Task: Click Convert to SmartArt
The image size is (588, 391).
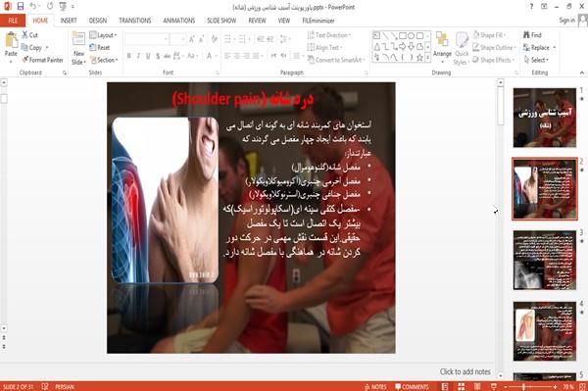Action: tap(335, 60)
